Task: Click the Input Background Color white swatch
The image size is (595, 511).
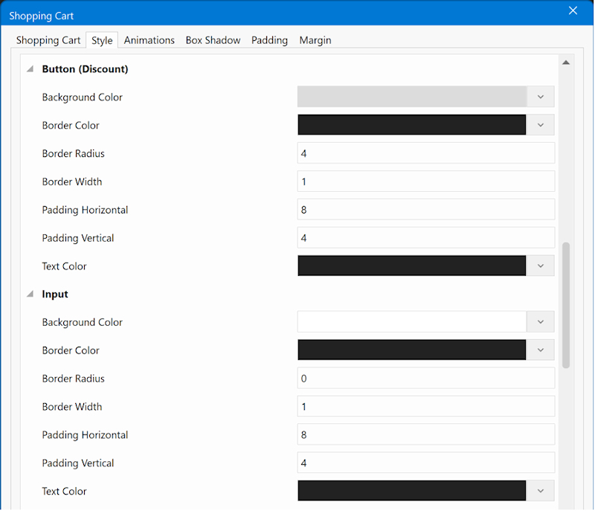Action: click(411, 322)
